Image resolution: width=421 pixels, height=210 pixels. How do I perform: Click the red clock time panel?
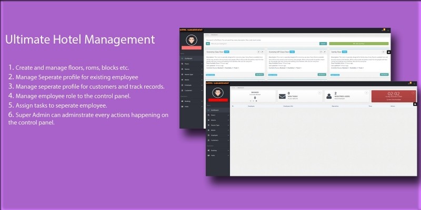393,96
